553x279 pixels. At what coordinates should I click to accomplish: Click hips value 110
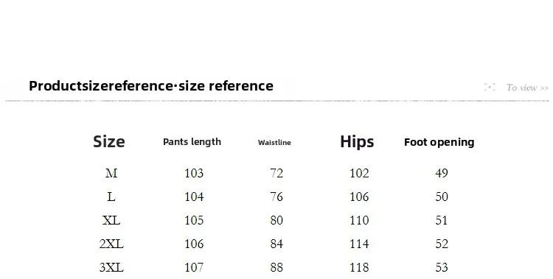point(359,220)
